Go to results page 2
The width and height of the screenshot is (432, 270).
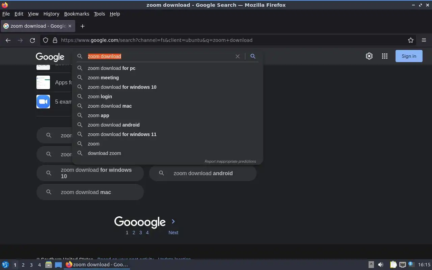tap(134, 233)
